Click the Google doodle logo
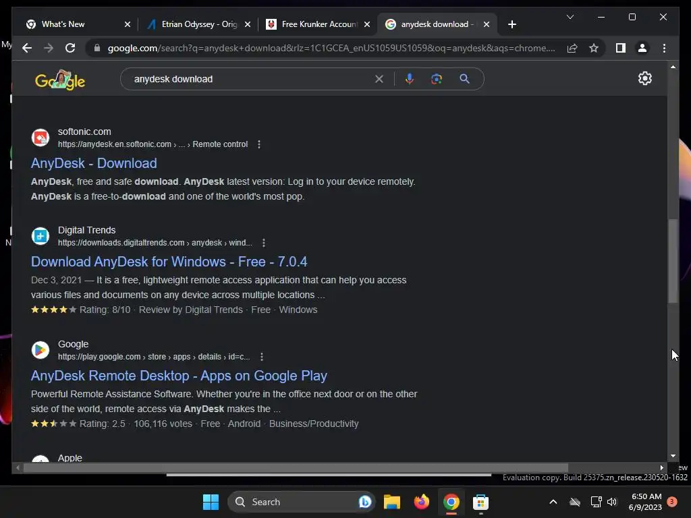Screen dimensions: 691x518 (x=60, y=80)
